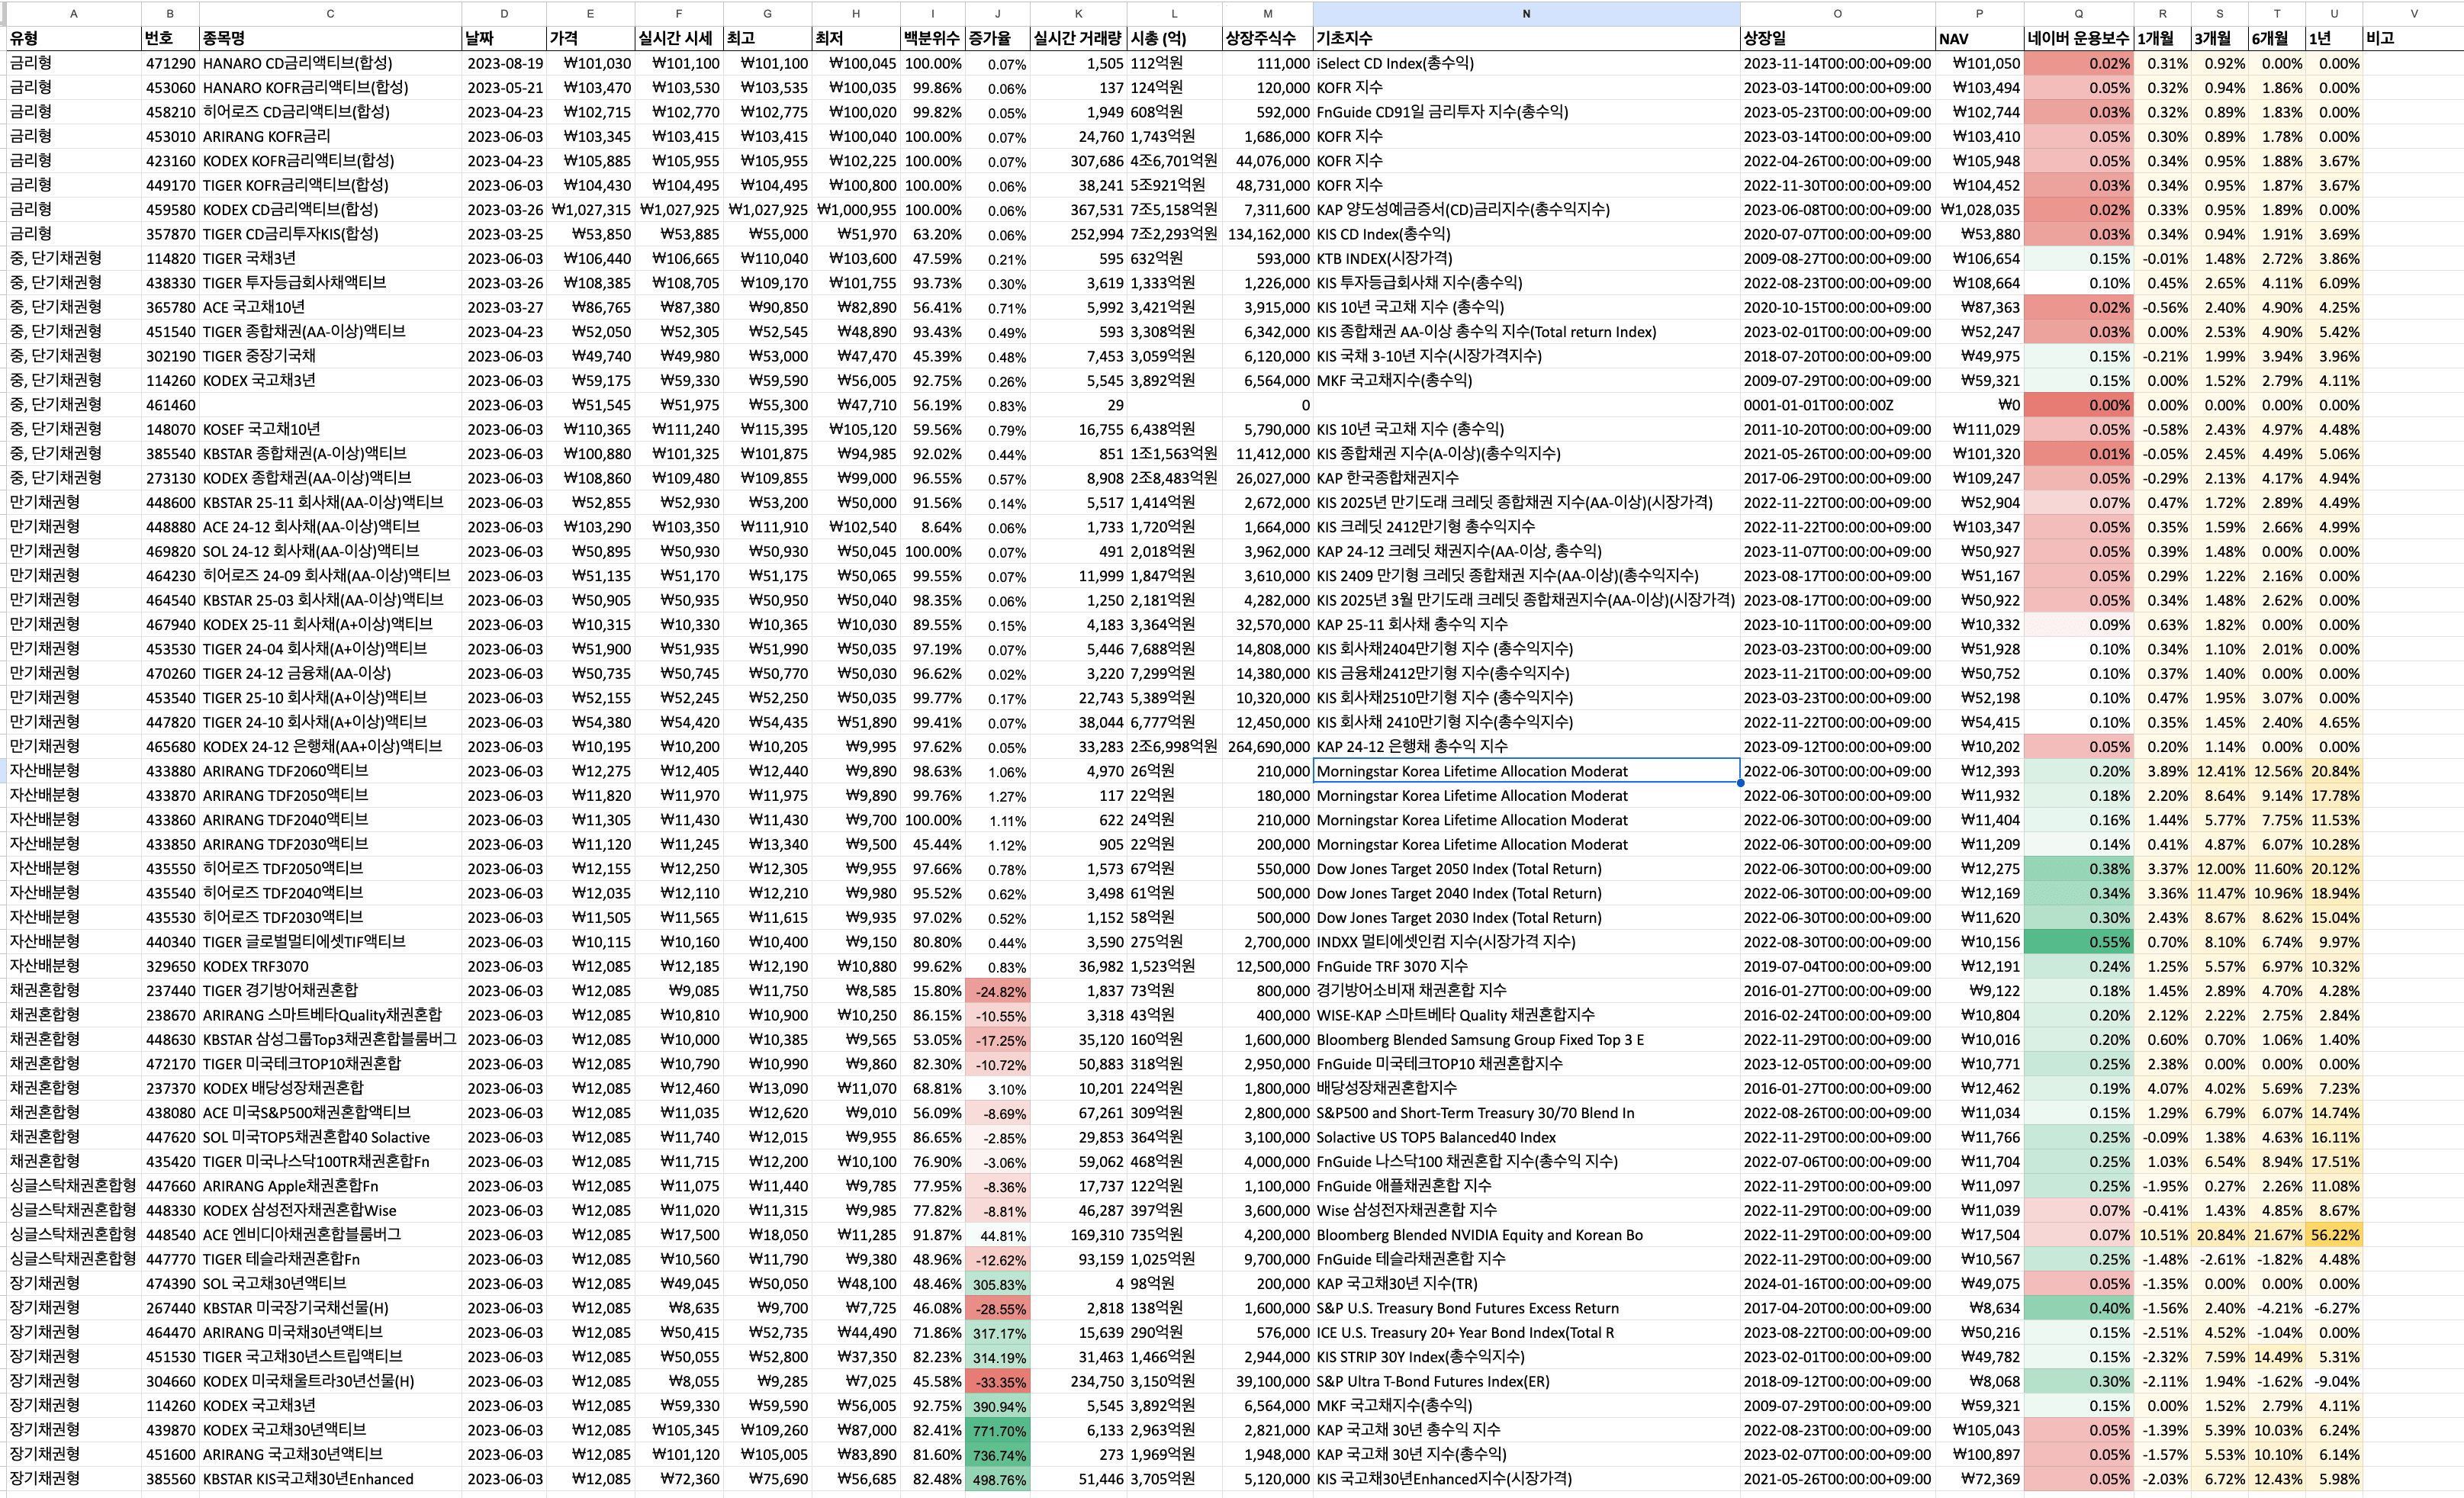
Task: Select cell KOSEF 국고채10년
Action: (x=330, y=429)
